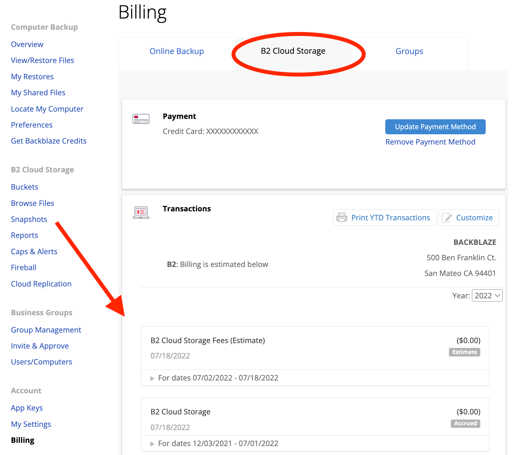The image size is (527, 455).
Task: Open Reports in sidebar
Action: [25, 235]
